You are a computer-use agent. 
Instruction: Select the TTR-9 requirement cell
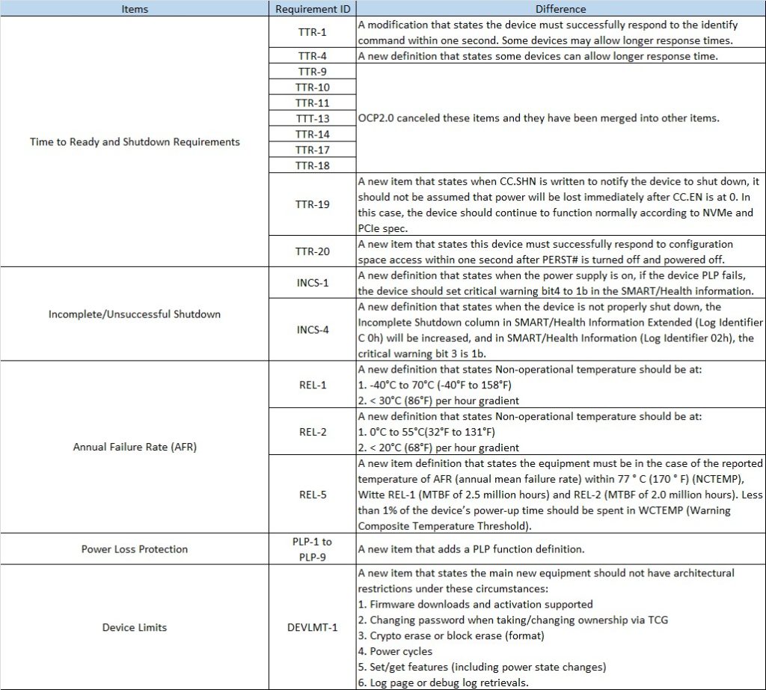coord(313,71)
